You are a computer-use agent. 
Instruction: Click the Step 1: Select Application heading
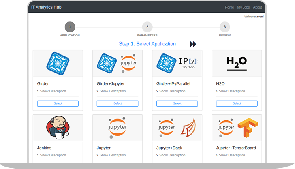(147, 44)
